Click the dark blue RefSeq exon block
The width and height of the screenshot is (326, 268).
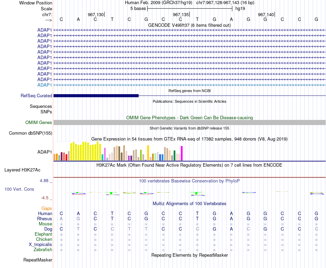click(96, 96)
